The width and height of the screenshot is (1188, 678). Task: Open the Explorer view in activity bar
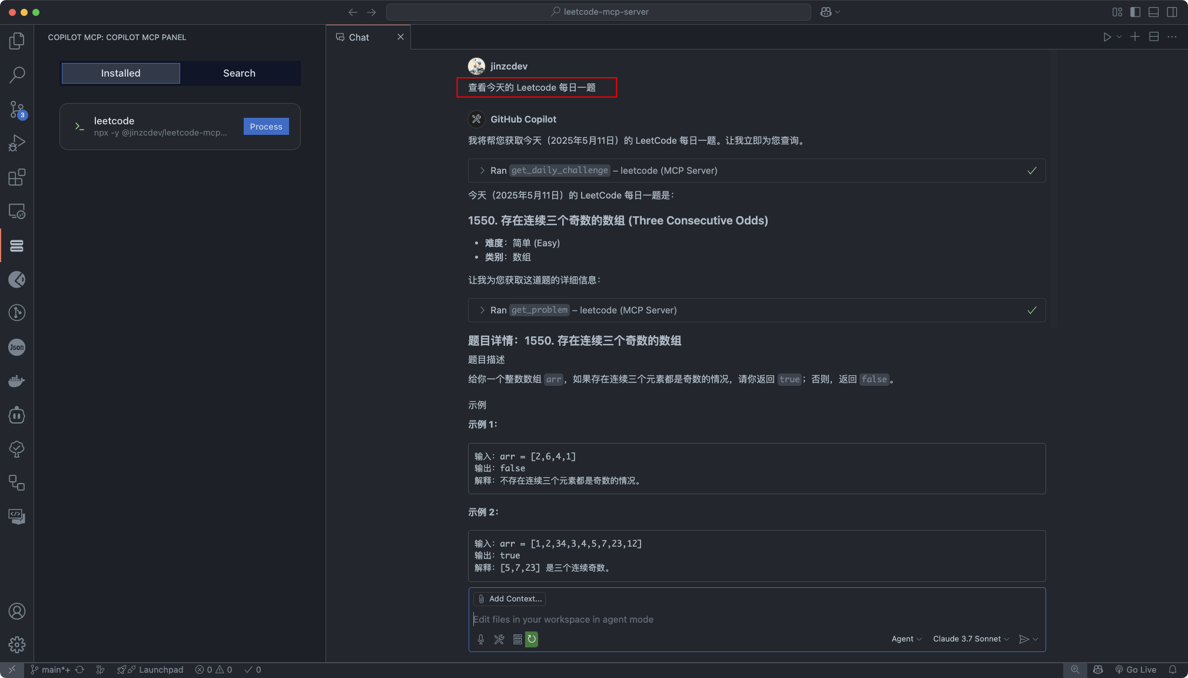[x=17, y=41]
